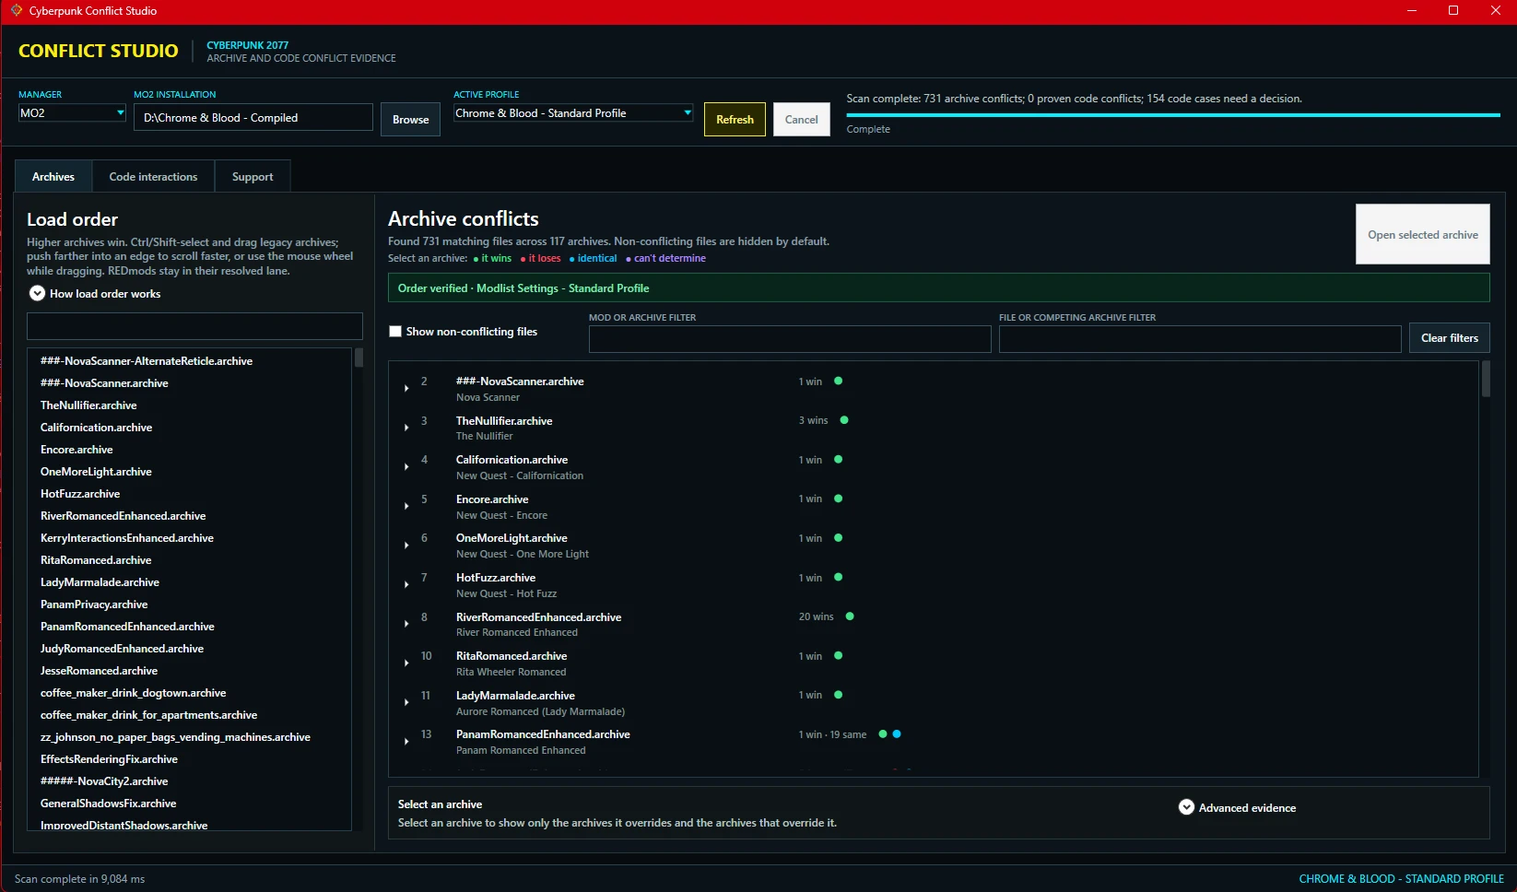Expand the ###-NovaScanner.archive conflict row

point(406,388)
